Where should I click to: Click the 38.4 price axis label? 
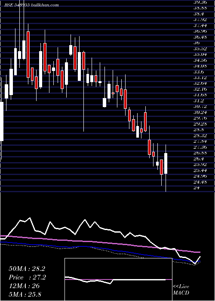point(199,14)
